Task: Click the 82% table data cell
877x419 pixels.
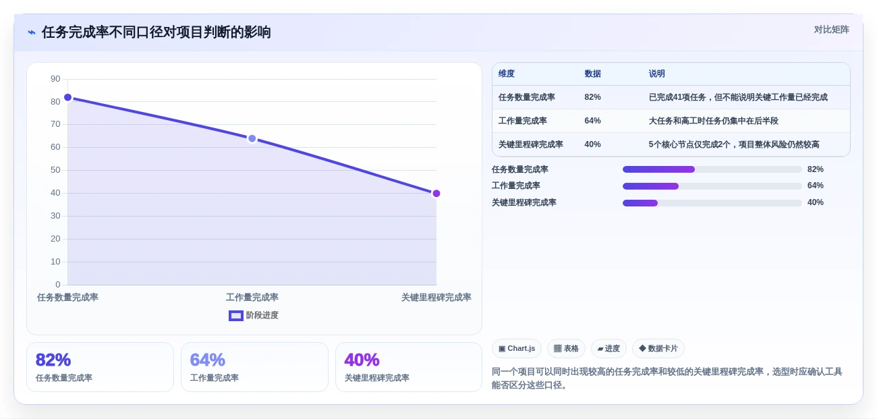Action: (592, 97)
